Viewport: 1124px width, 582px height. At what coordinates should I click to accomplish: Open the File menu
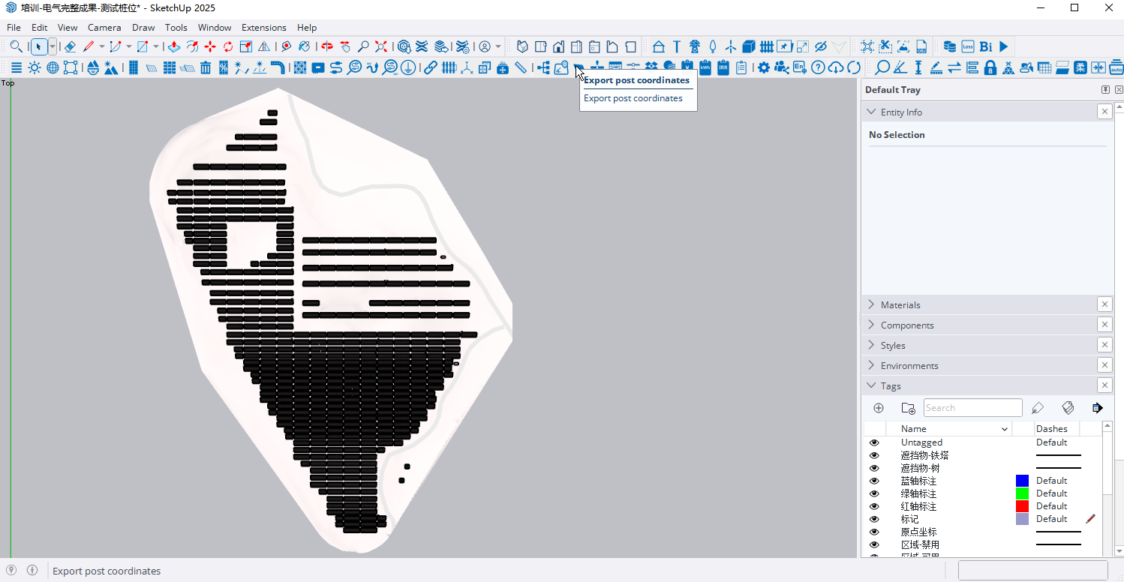(x=14, y=27)
